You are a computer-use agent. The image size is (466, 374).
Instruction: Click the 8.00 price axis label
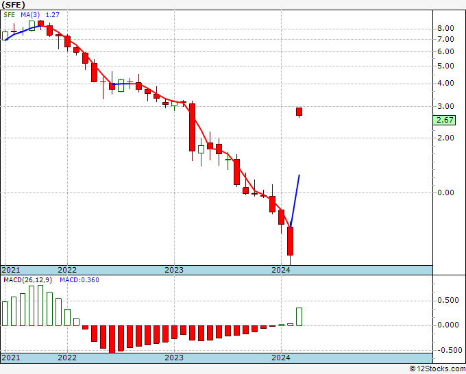445,29
